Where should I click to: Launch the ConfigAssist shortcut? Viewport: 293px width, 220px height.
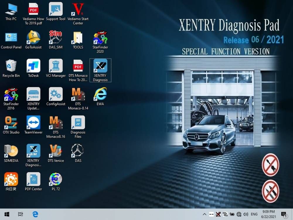pyautogui.click(x=56, y=97)
